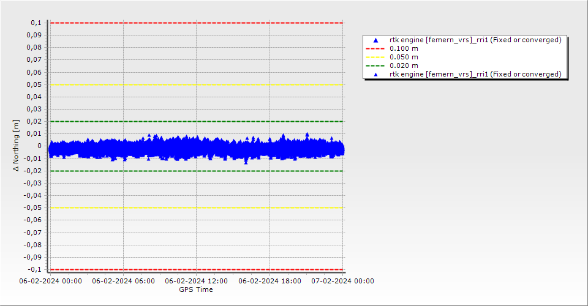
Task: Click the "0.020 m" legend label
Action: point(404,65)
